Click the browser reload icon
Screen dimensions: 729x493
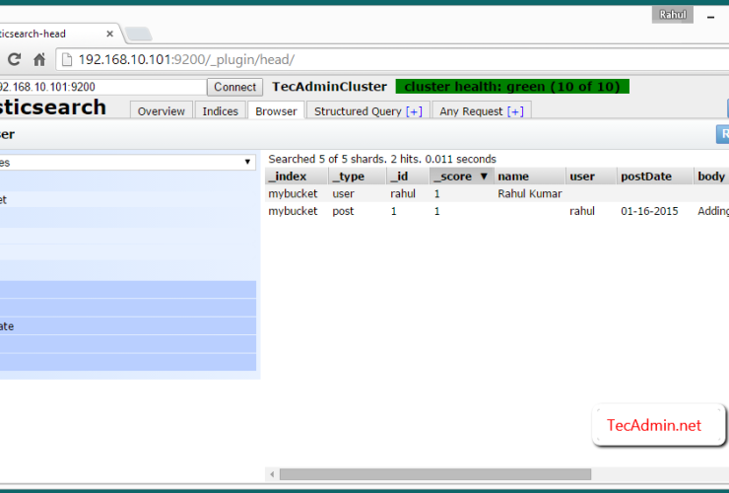(x=14, y=59)
